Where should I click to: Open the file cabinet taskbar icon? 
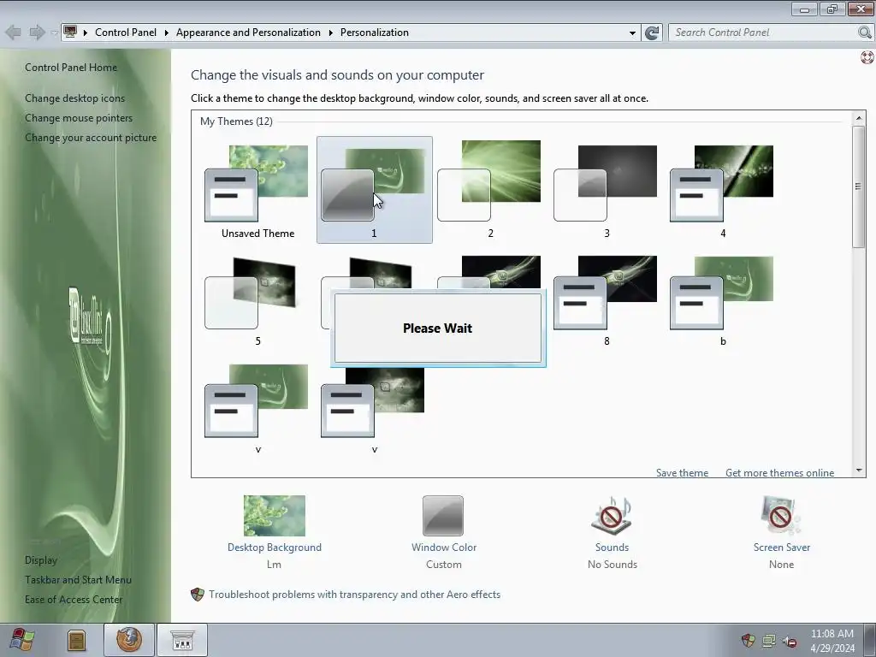(x=76, y=640)
